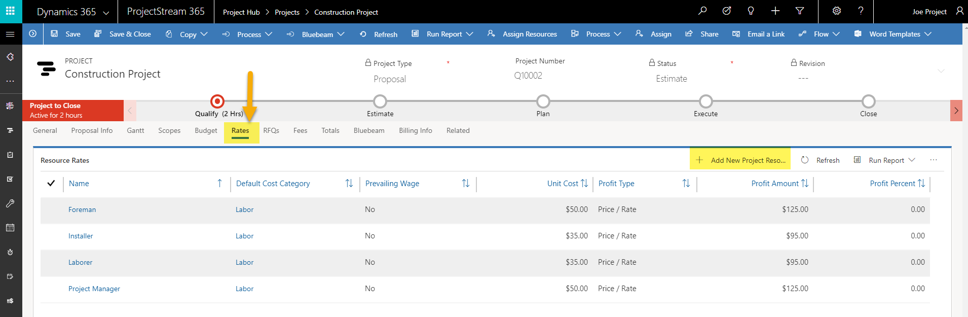Open the more options ellipsis in Resource Rates
The width and height of the screenshot is (968, 317).
pos(934,160)
